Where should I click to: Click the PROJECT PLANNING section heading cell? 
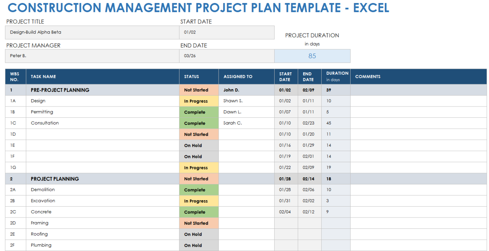102,179
